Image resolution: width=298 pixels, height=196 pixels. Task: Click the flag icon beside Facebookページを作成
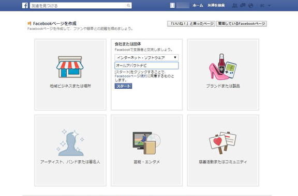[29, 23]
